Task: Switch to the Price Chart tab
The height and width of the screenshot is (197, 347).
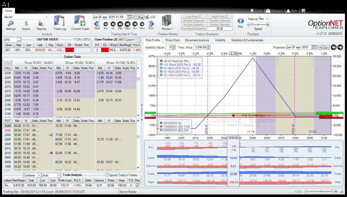Action: point(172,40)
